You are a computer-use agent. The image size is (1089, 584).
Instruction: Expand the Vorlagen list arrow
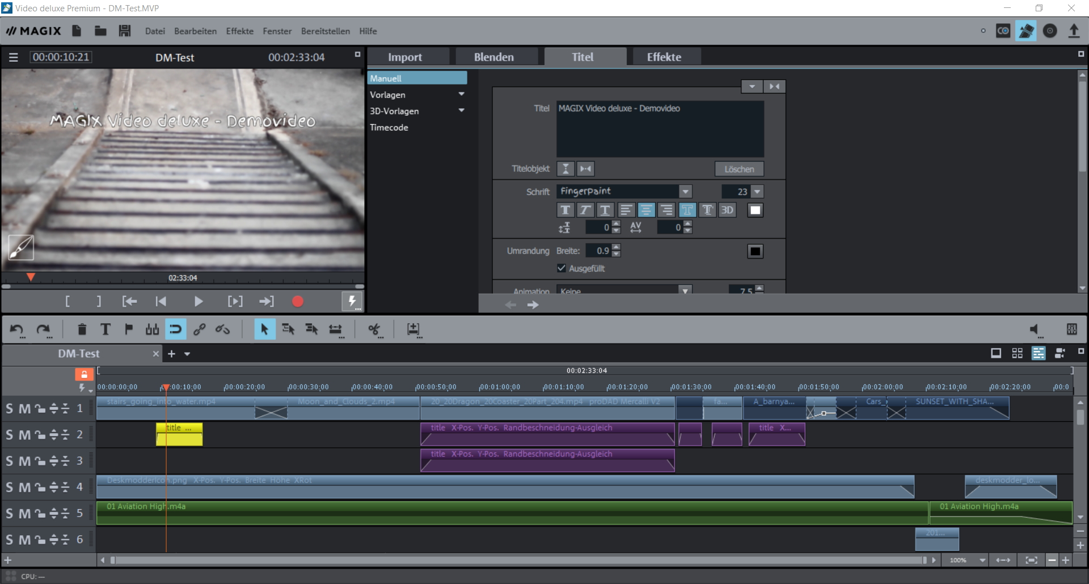pos(461,94)
